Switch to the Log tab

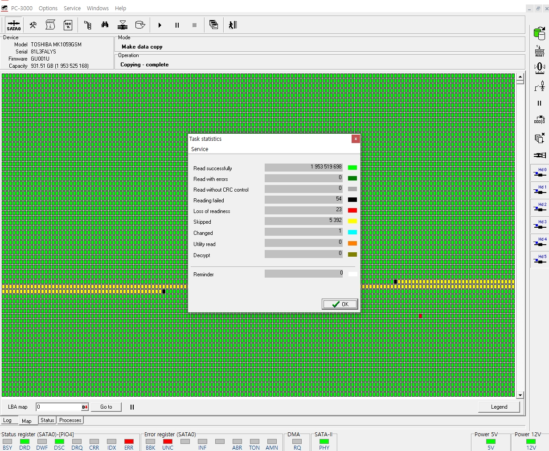tap(8, 420)
